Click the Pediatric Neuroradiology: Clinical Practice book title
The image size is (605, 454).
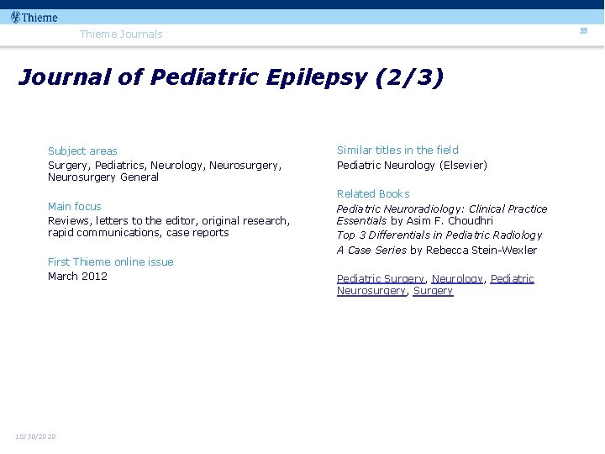pos(442,209)
